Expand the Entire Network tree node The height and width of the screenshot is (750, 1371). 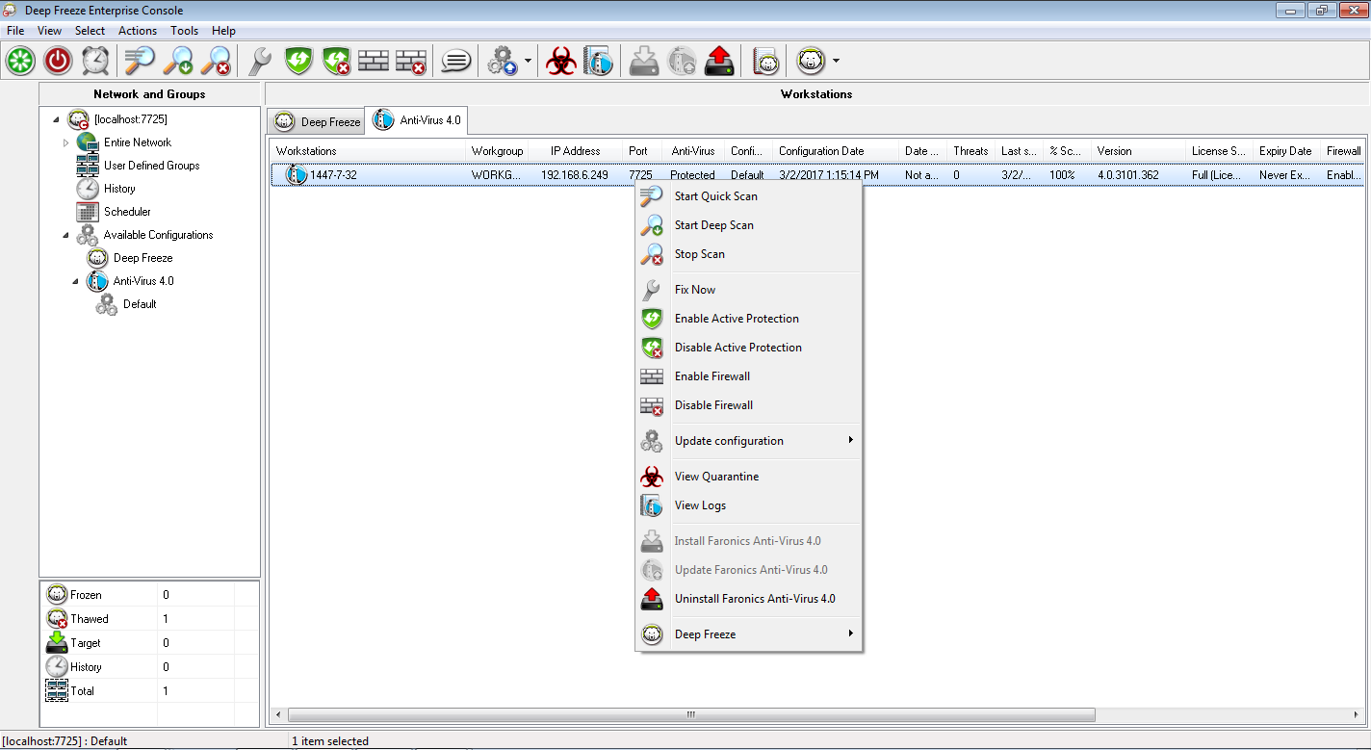click(66, 142)
